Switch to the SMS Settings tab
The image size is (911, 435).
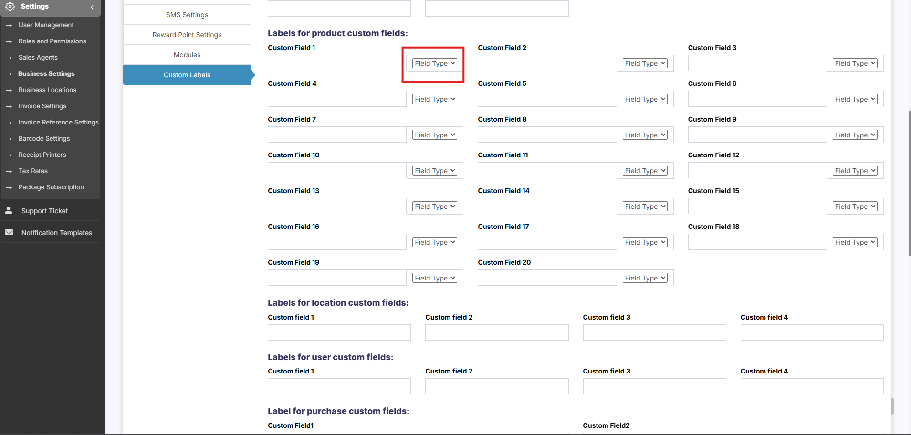(187, 15)
